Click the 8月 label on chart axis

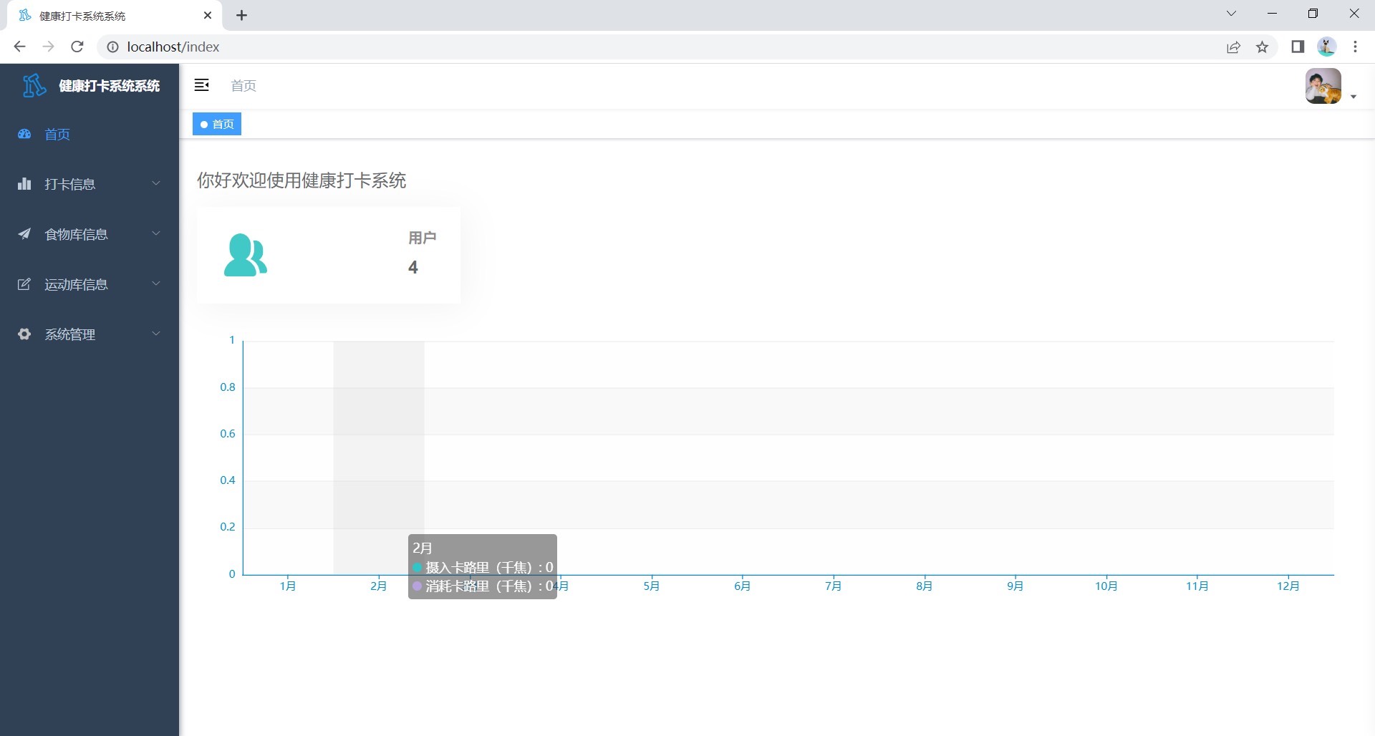tap(925, 586)
